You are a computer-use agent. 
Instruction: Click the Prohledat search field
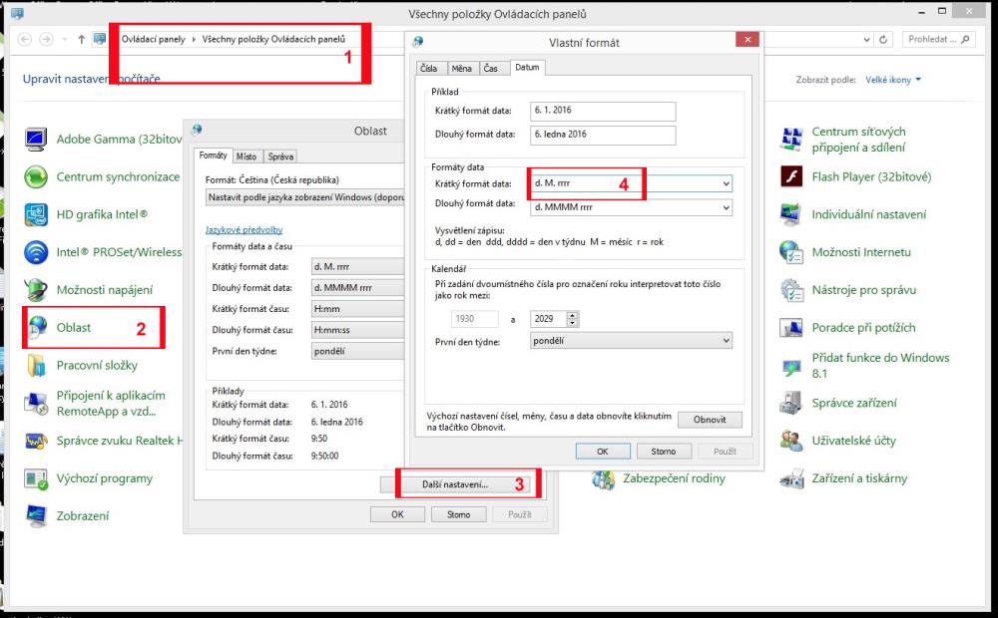click(939, 40)
